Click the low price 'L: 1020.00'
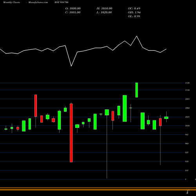 (x=104, y=13)
